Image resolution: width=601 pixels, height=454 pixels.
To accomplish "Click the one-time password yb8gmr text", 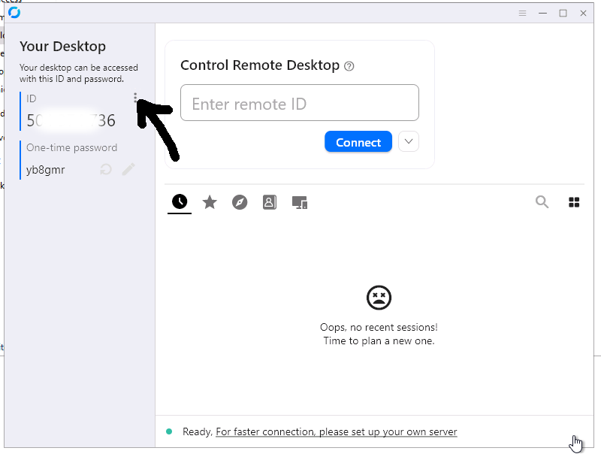I will (46, 170).
